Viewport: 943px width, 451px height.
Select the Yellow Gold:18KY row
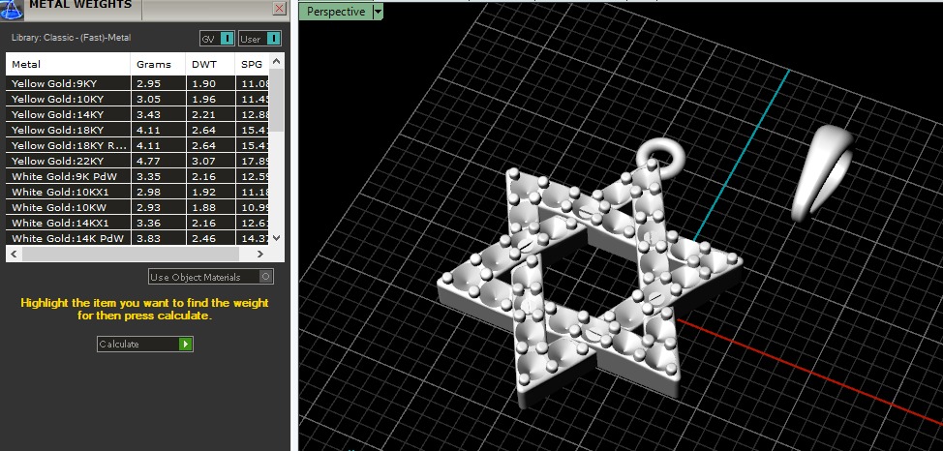tap(137, 130)
